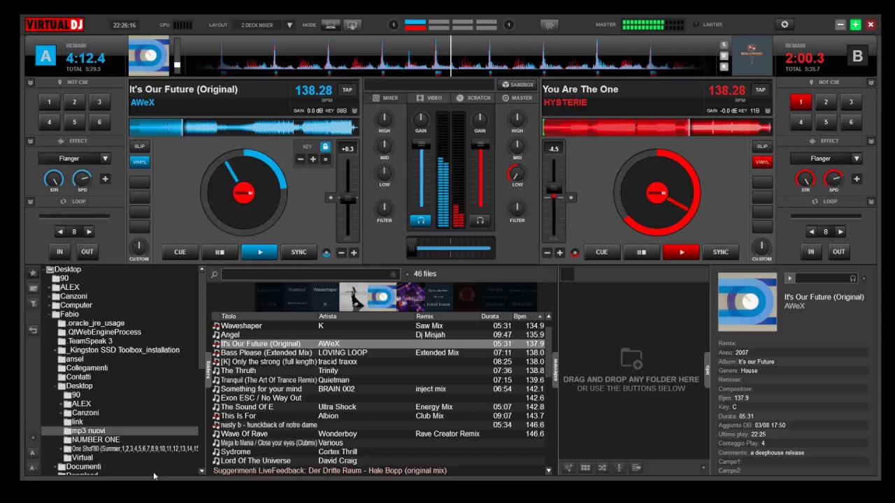Viewport: 895px width, 503px height.
Task: Lock the key on deck A
Action: [x=325, y=147]
